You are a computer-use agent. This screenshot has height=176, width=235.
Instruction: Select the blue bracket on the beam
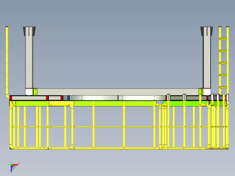(68, 98)
